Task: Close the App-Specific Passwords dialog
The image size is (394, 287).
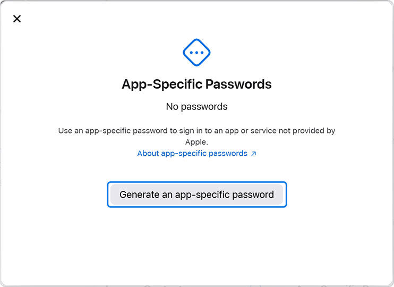Action: point(17,19)
